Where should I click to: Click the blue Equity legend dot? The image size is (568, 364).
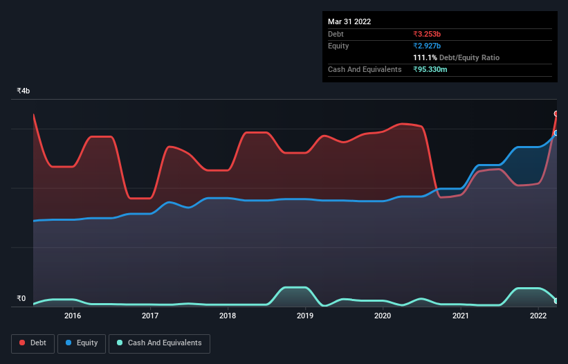pos(68,343)
